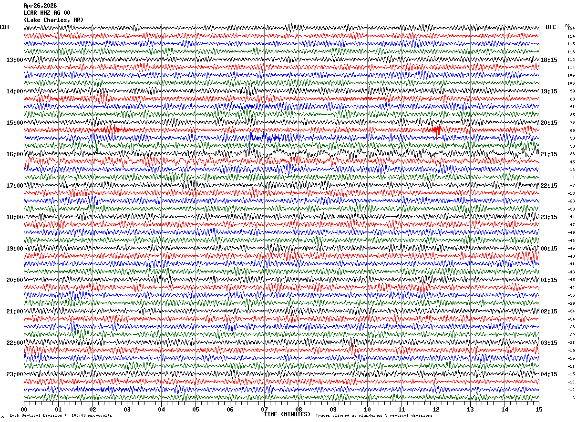
Task: Click the "Traces clipped at plus/minus 5 vertical divisions" note
Action: [x=374, y=416]
